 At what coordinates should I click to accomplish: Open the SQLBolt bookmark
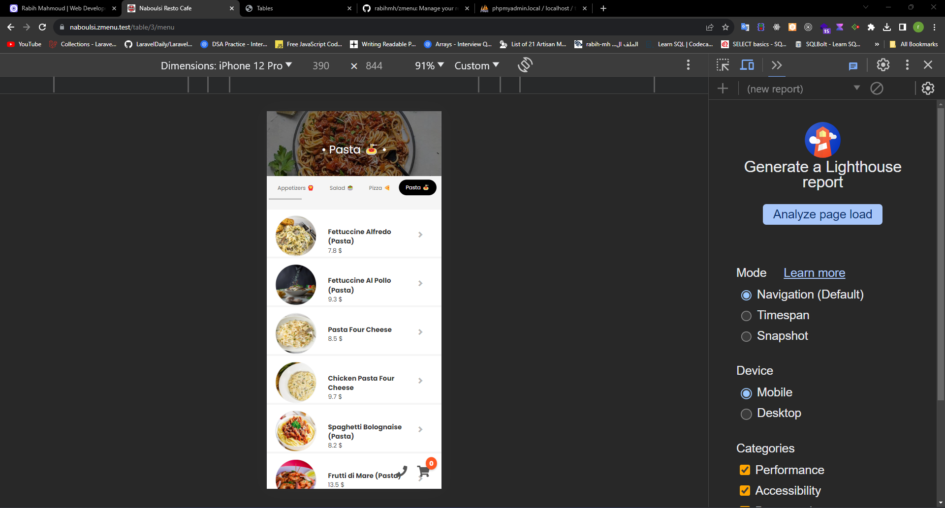click(827, 44)
